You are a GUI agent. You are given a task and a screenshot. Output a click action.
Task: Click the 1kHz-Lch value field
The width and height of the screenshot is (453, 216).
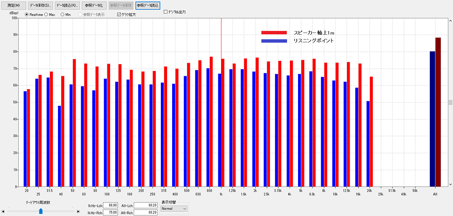(x=111, y=205)
